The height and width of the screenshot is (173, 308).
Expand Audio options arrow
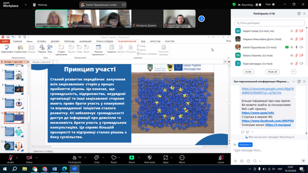pos(17,158)
